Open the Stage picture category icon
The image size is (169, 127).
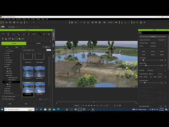(x=34, y=34)
